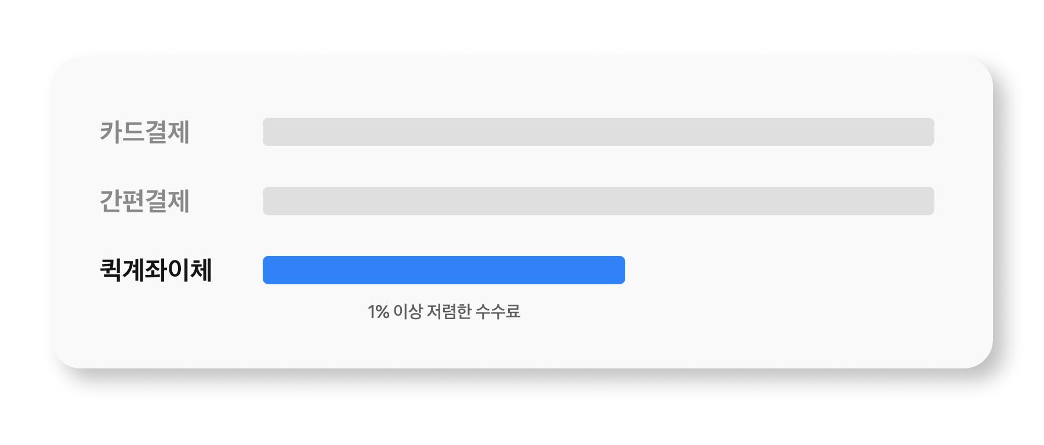This screenshot has height=445, width=1044.
Task: Click the 이체 characters in the 퀵계좌이체 label
Action: pyautogui.click(x=190, y=270)
